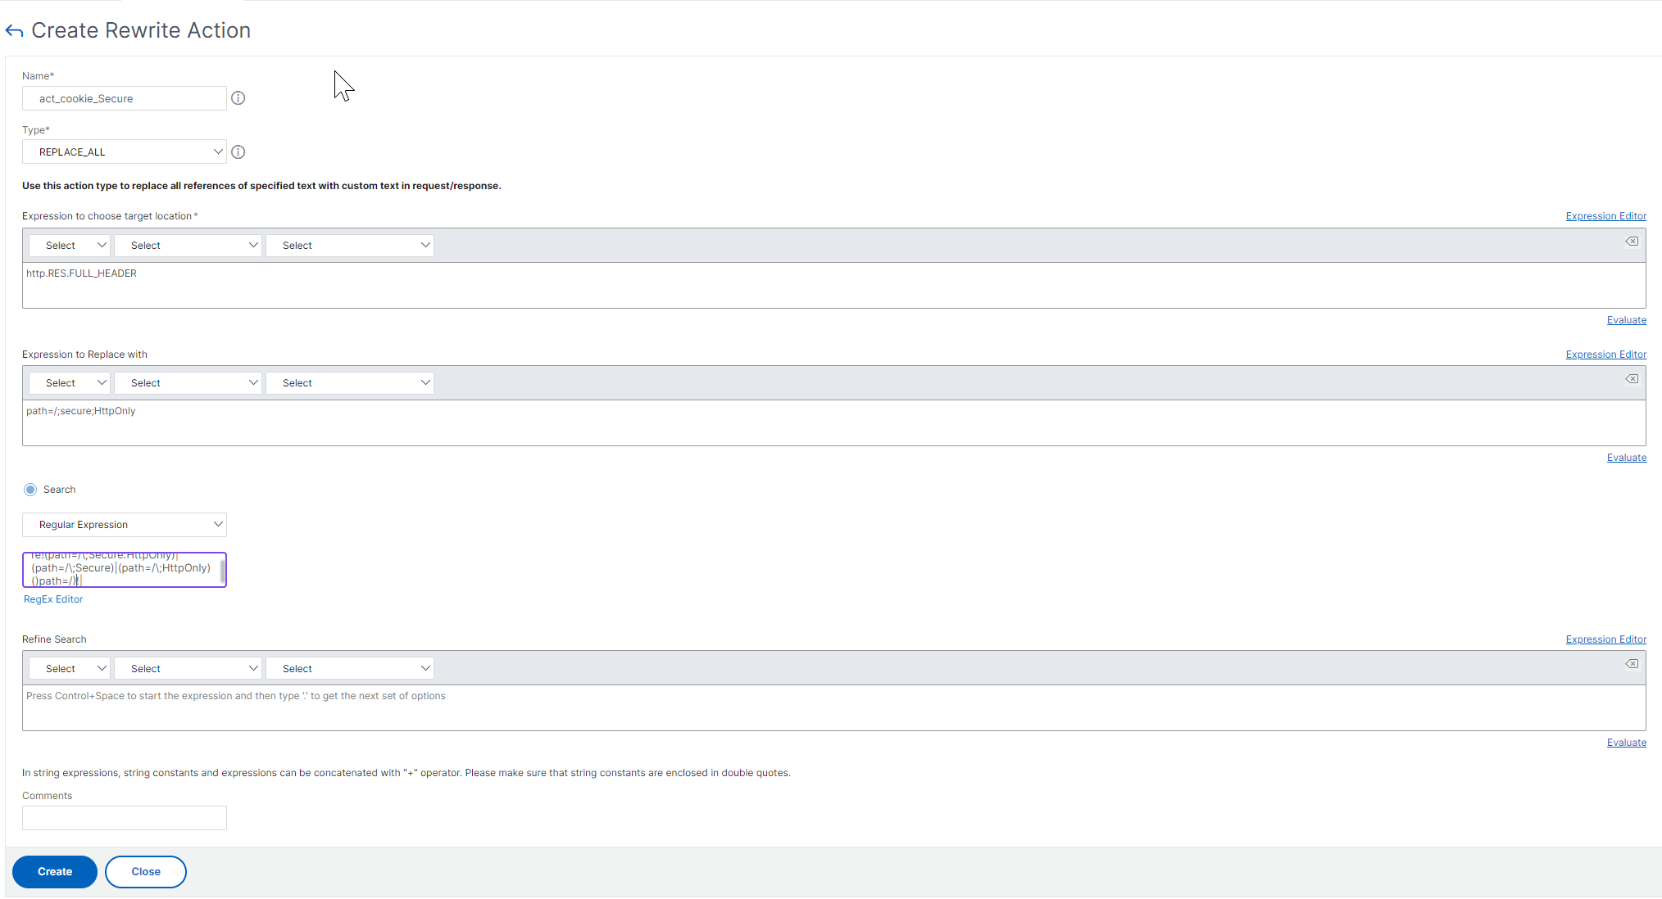Open the Regular Expression dropdown
Image resolution: width=1662 pixels, height=899 pixels.
pyautogui.click(x=124, y=524)
